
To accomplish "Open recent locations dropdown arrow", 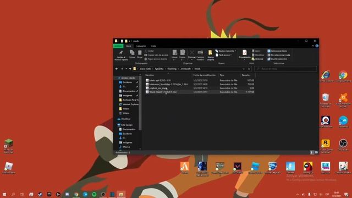I will (x=126, y=69).
